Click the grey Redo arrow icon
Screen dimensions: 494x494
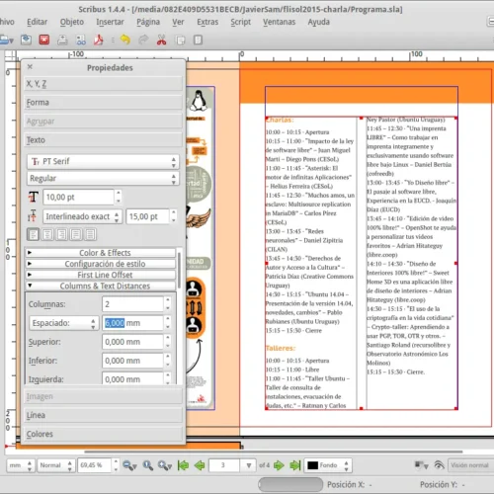pyautogui.click(x=143, y=40)
